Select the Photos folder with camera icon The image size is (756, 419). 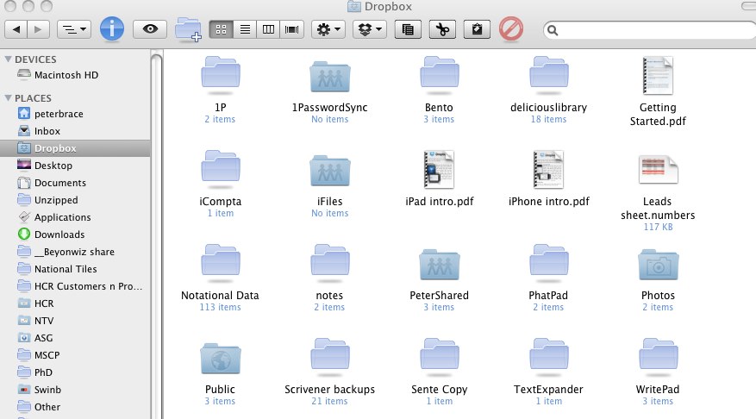click(658, 264)
